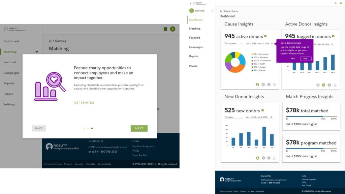Open Campaigns in the right sidebar menu
The image size is (345, 194).
196,47
